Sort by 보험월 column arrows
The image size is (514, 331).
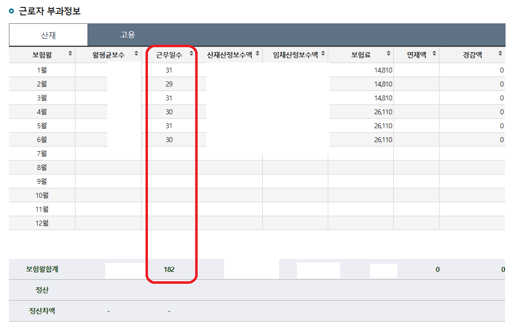(x=70, y=53)
